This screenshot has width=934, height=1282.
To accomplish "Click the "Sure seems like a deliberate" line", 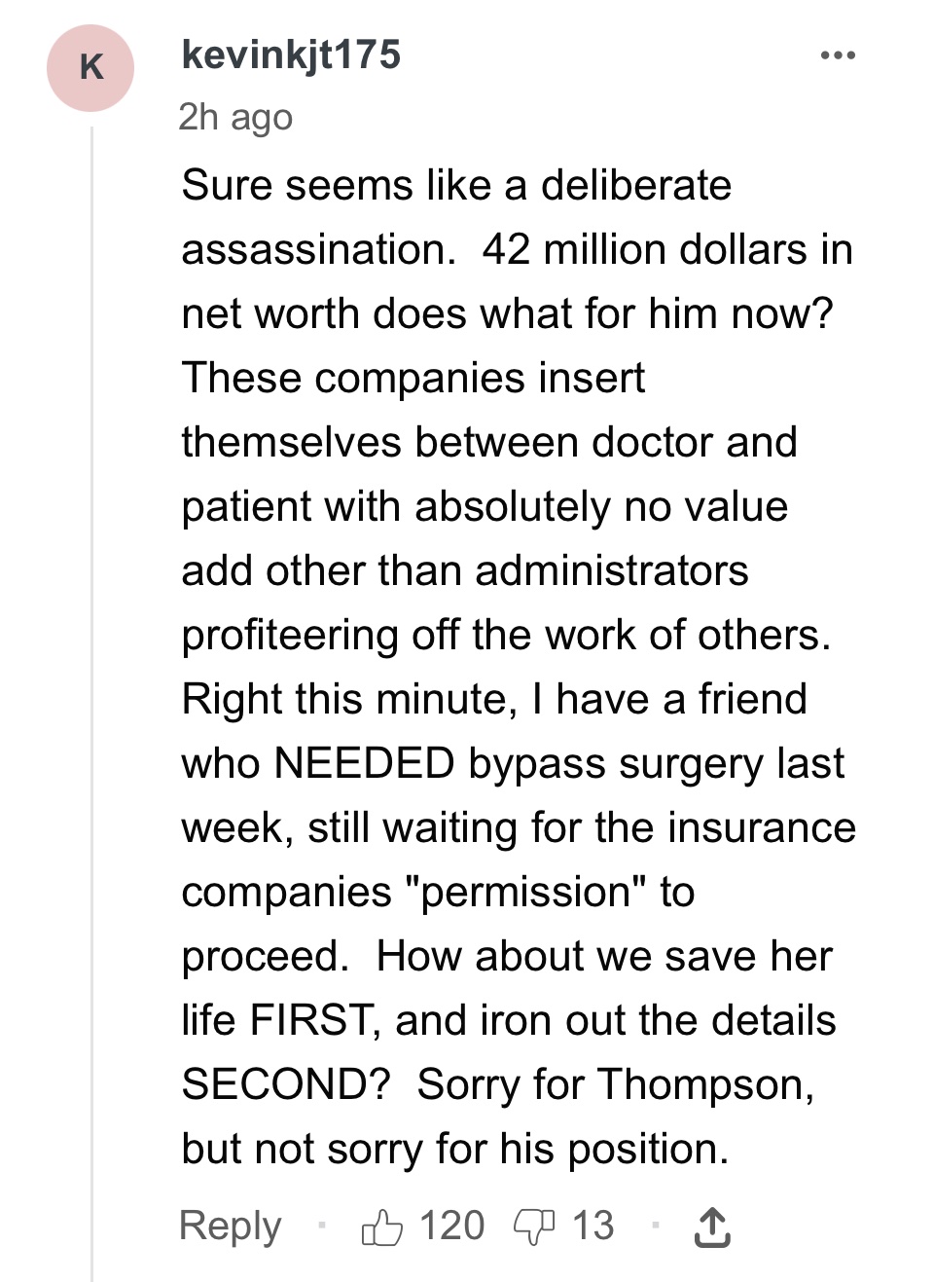I will click(x=456, y=185).
